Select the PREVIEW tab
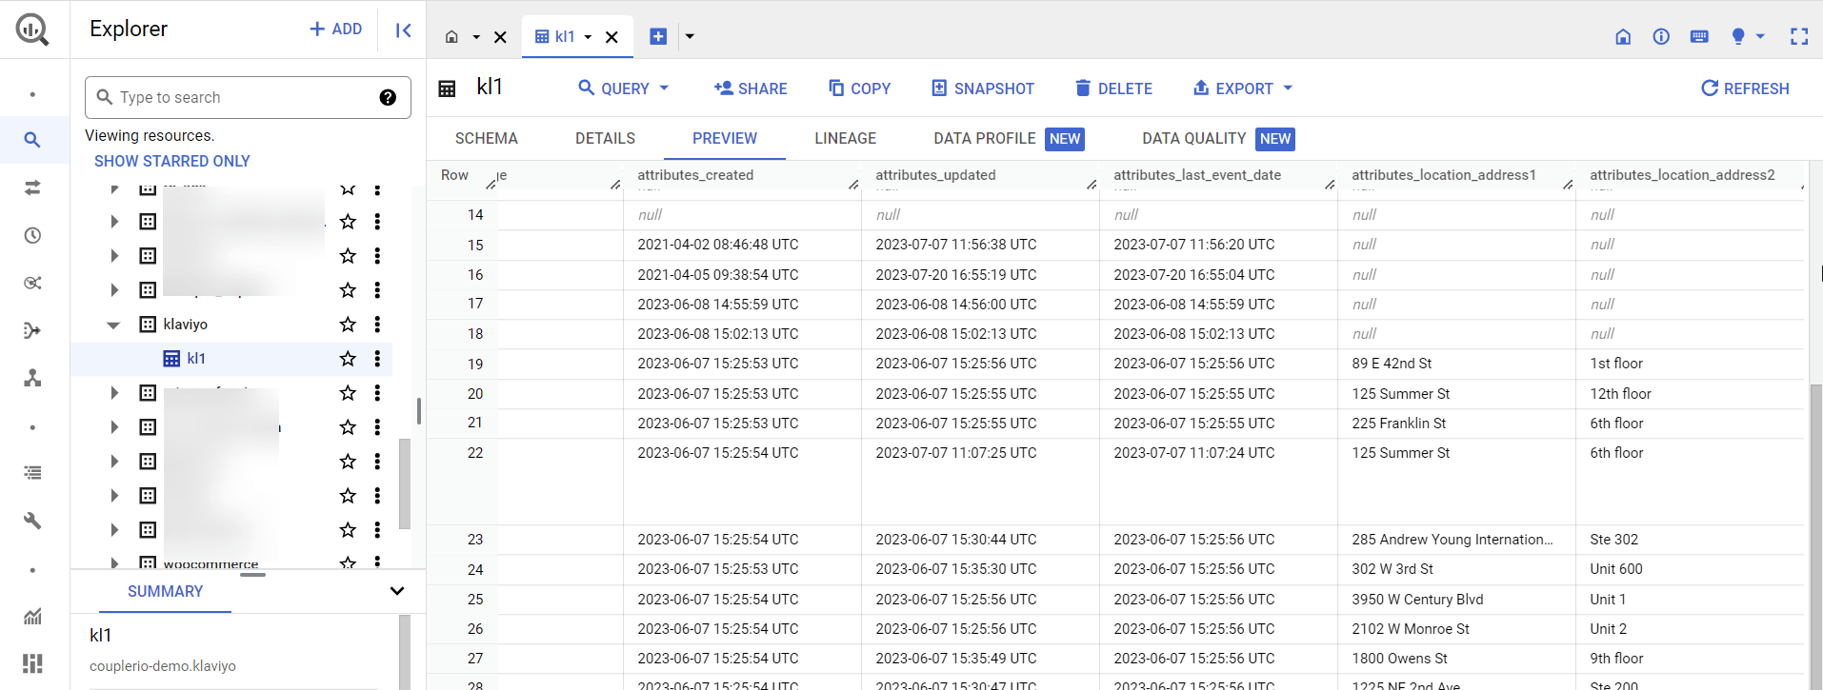 click(x=725, y=139)
